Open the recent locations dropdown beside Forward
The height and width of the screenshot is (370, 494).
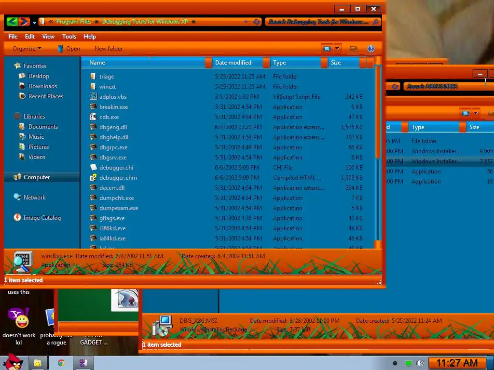click(34, 23)
